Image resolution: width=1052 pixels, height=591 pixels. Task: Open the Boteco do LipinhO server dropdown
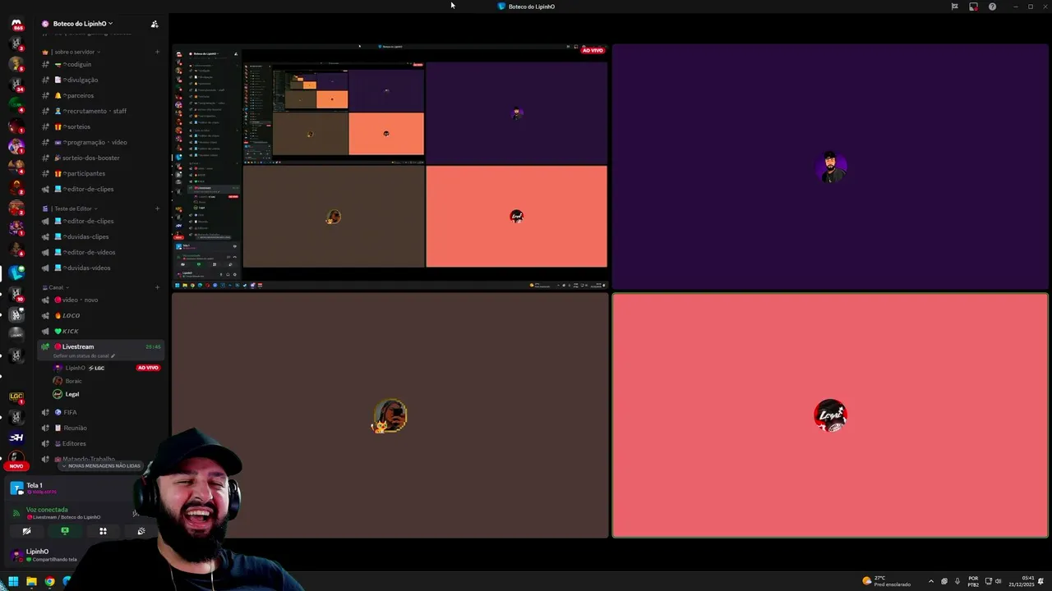coord(83,24)
